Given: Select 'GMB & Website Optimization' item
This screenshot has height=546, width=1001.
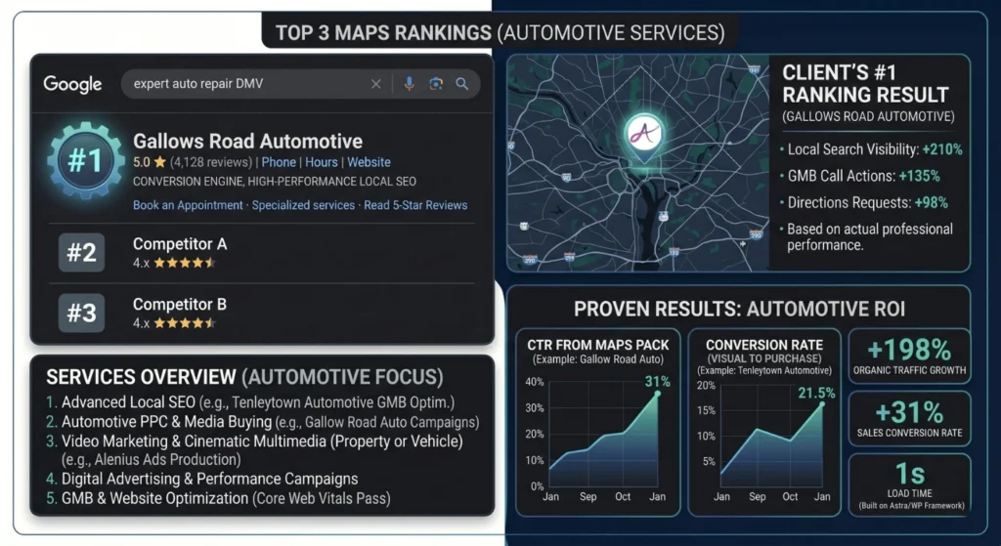Looking at the screenshot, I should pyautogui.click(x=154, y=498).
